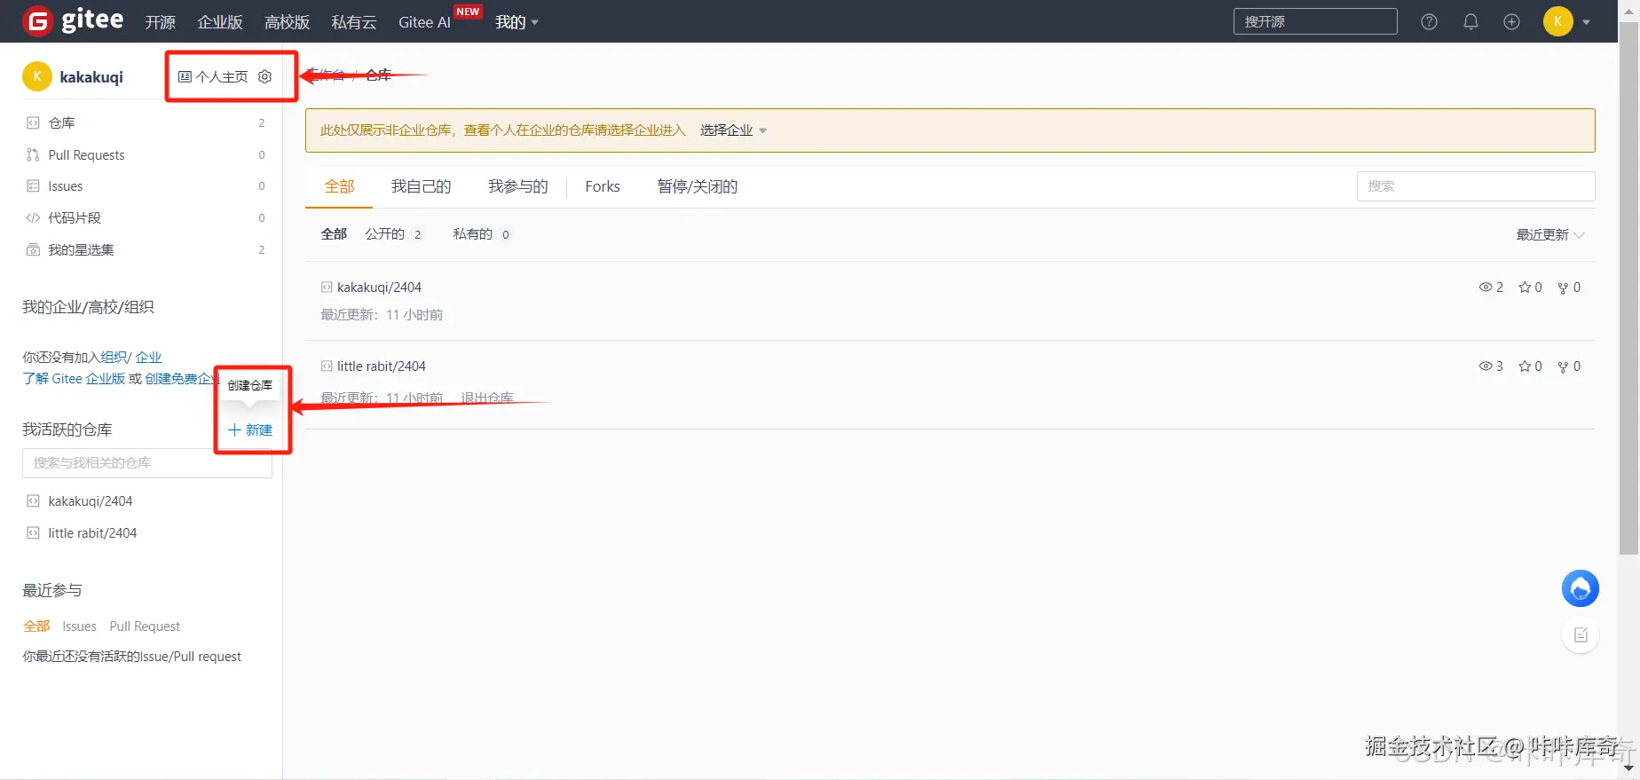Viewport: 1640px width, 780px height.
Task: Open the notifications bell
Action: click(x=1470, y=21)
